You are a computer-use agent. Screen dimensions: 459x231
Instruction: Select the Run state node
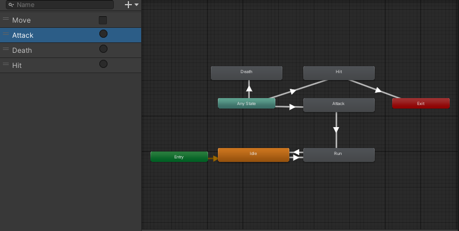pyautogui.click(x=339, y=155)
